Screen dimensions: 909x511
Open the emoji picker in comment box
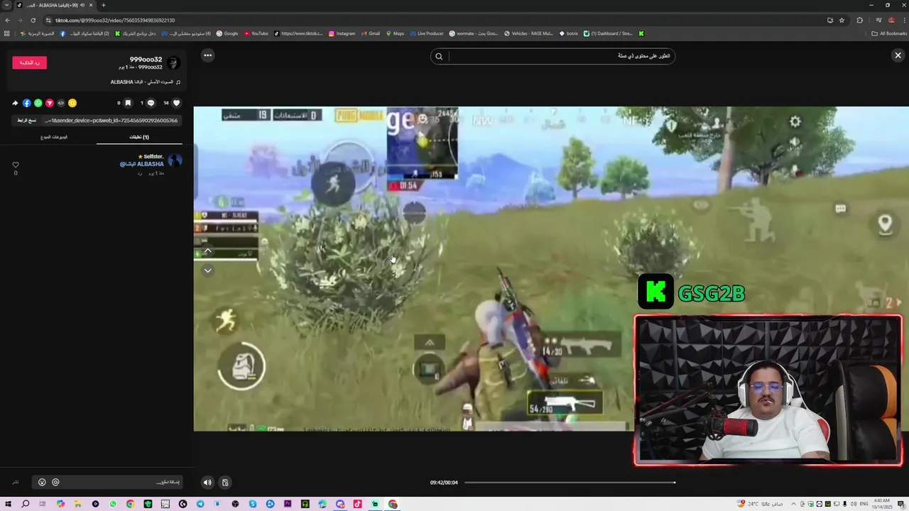(x=42, y=483)
